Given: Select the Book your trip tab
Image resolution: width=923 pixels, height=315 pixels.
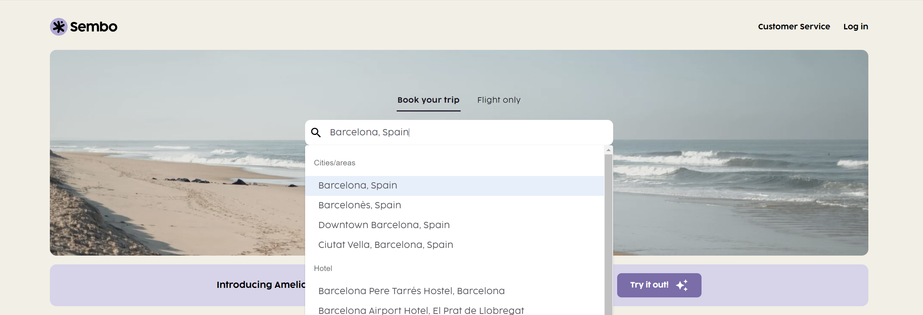Looking at the screenshot, I should click(x=428, y=100).
